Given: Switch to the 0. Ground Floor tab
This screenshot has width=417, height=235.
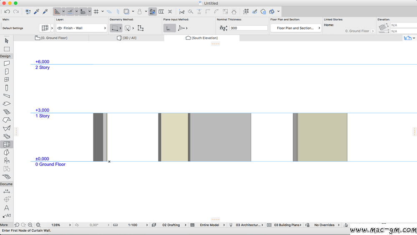Looking at the screenshot, I should click(51, 38).
